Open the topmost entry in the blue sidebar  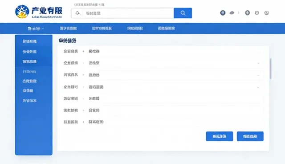click(29, 41)
